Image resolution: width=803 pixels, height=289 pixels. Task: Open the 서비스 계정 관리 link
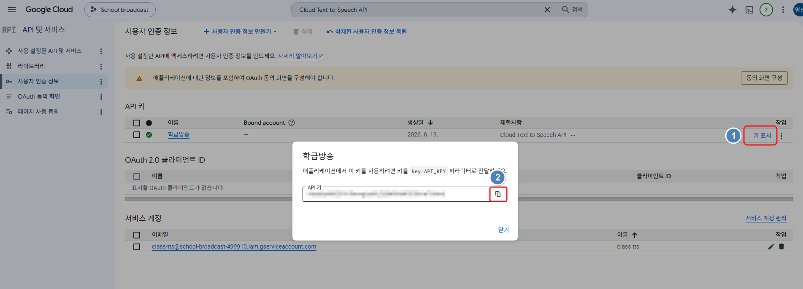coord(766,218)
